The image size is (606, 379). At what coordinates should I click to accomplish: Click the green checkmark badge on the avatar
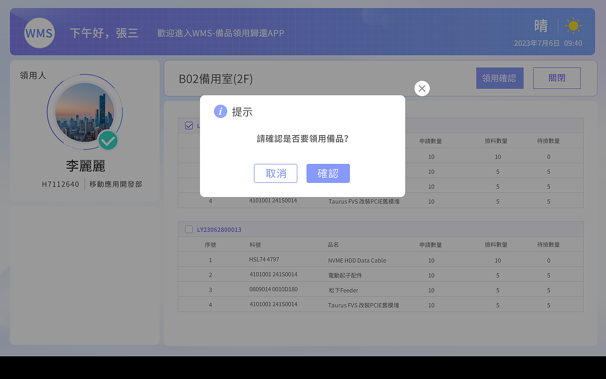coord(108,141)
